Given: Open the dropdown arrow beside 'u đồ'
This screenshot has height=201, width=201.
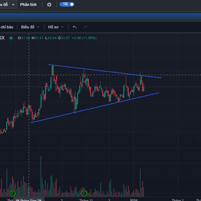Looking at the screenshot, I should (x=13, y=5).
